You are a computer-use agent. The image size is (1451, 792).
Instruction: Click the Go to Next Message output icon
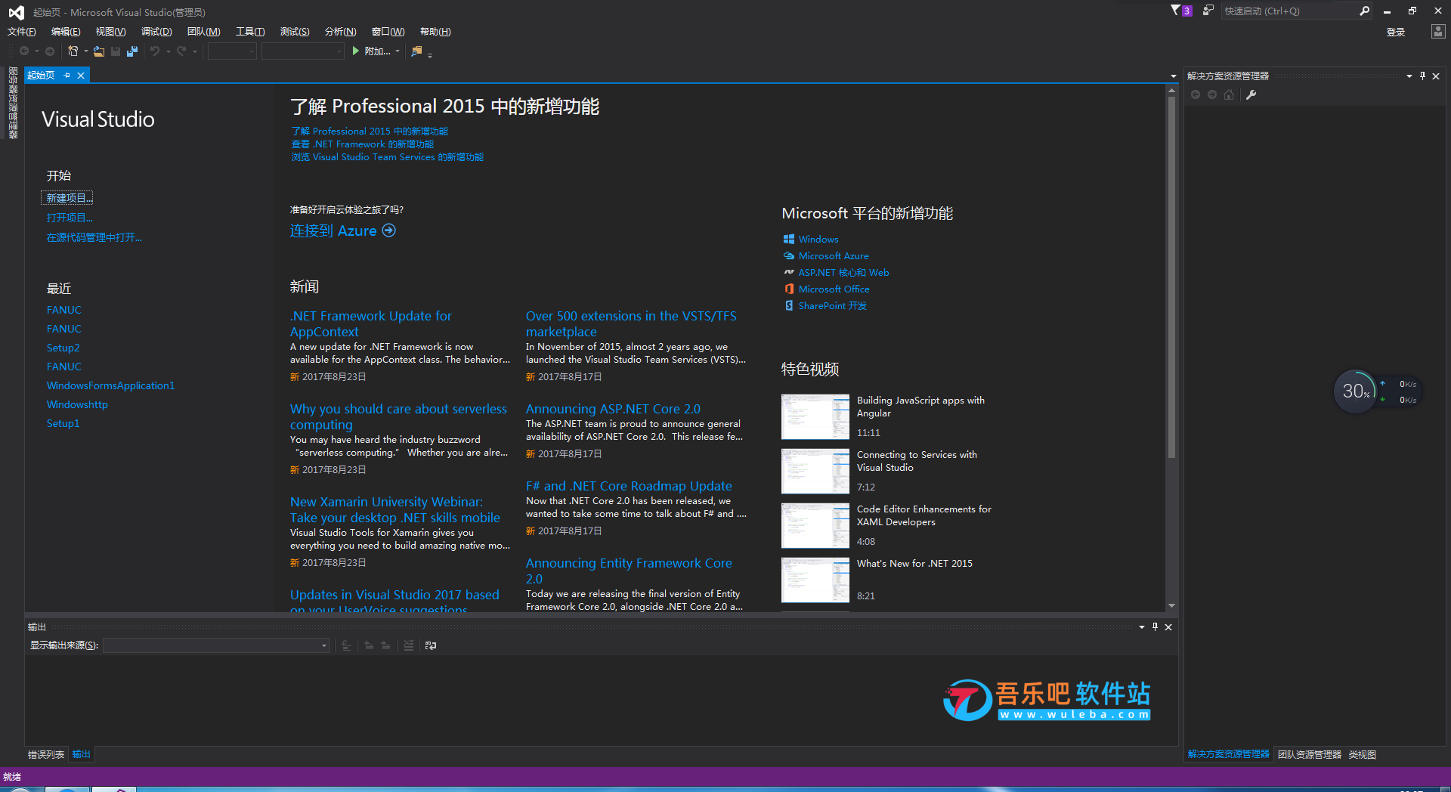[385, 645]
